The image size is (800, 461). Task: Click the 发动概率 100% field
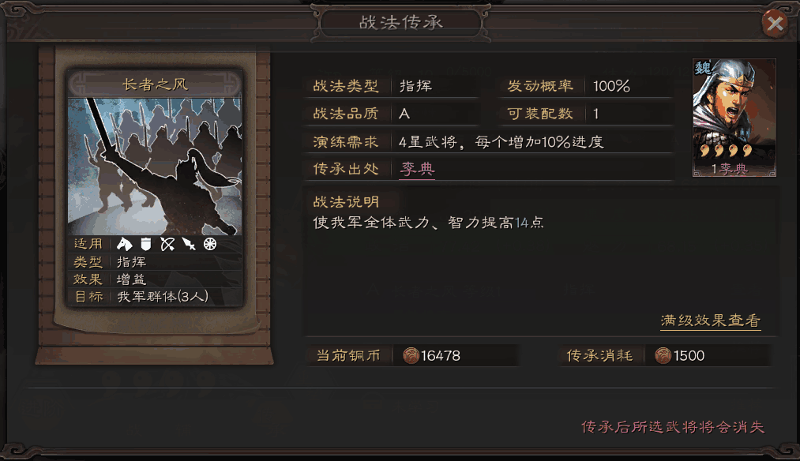click(587, 86)
